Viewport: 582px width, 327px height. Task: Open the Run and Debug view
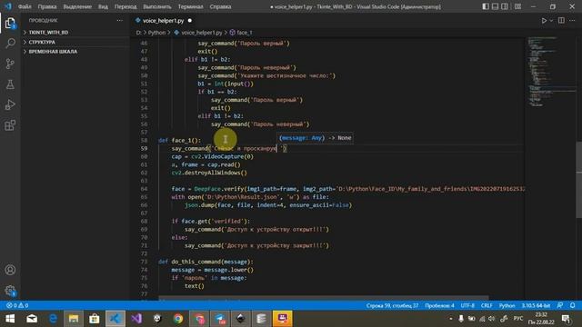10,104
